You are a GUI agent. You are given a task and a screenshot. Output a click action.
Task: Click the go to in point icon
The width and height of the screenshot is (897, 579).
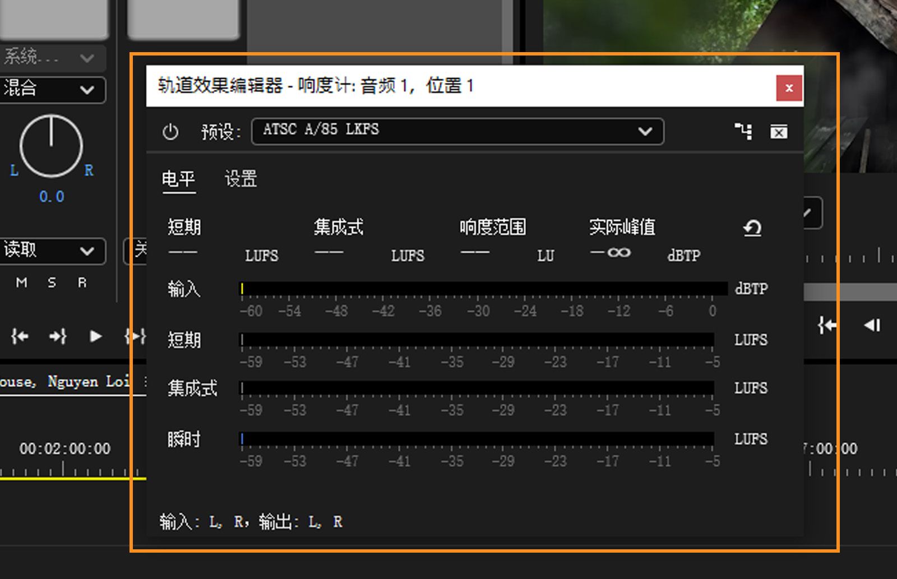coord(20,336)
